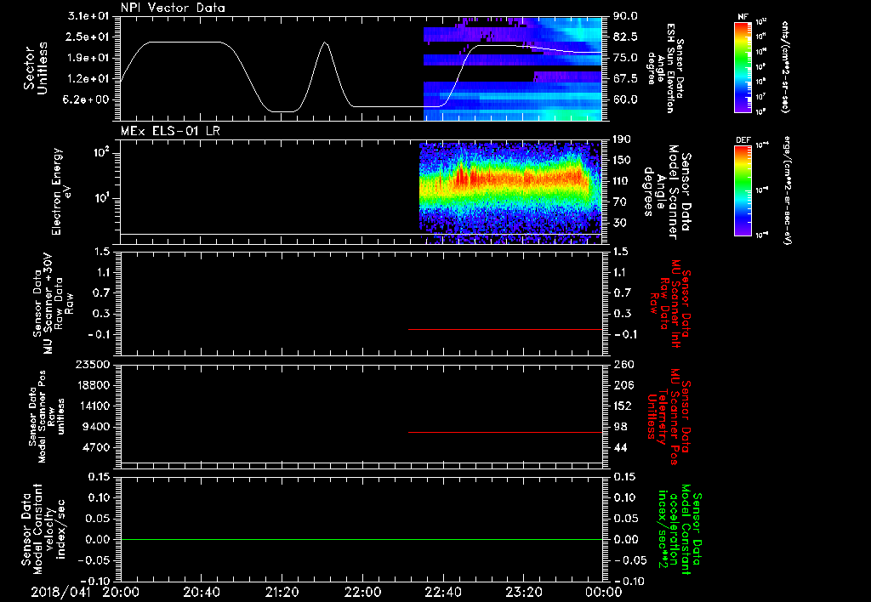Select the 'MU Scanner +30V Raw Data' label
The width and height of the screenshot is (871, 602).
coord(53,304)
